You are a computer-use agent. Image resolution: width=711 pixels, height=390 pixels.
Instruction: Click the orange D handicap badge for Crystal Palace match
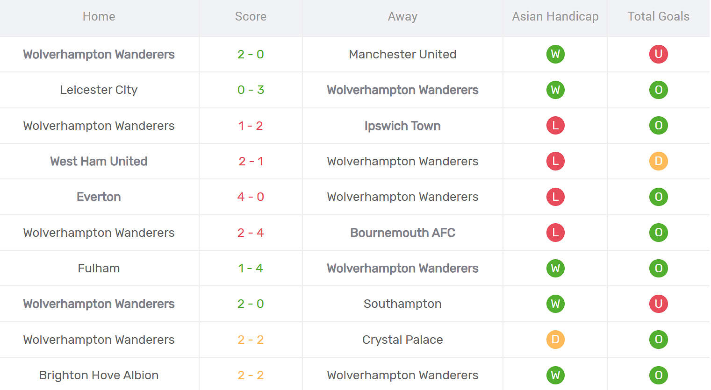[x=555, y=340]
